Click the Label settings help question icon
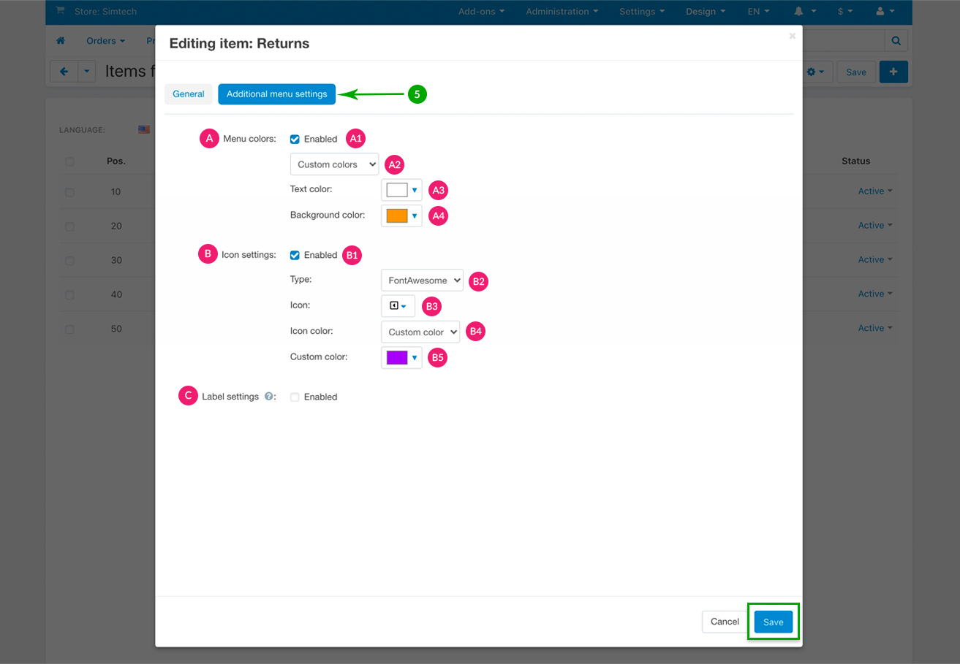960x664 pixels. point(268,397)
